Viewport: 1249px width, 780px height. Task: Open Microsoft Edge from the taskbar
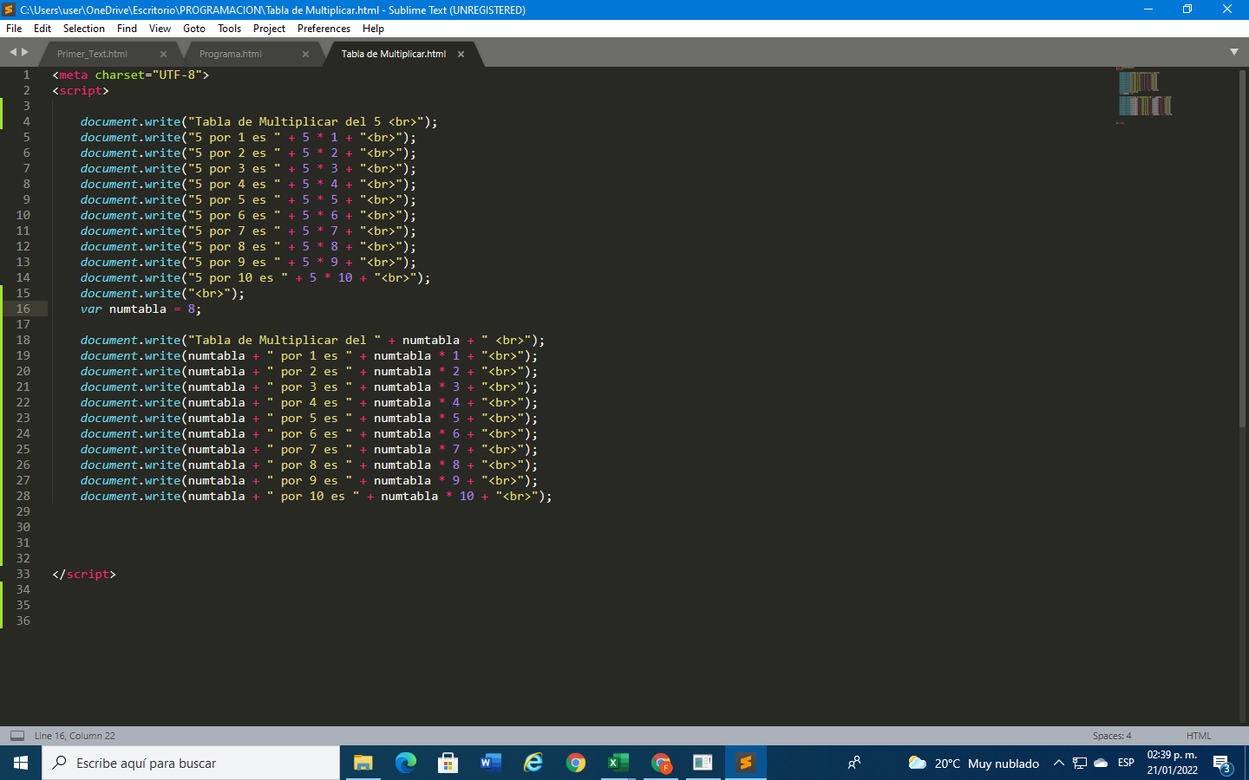[x=405, y=763]
